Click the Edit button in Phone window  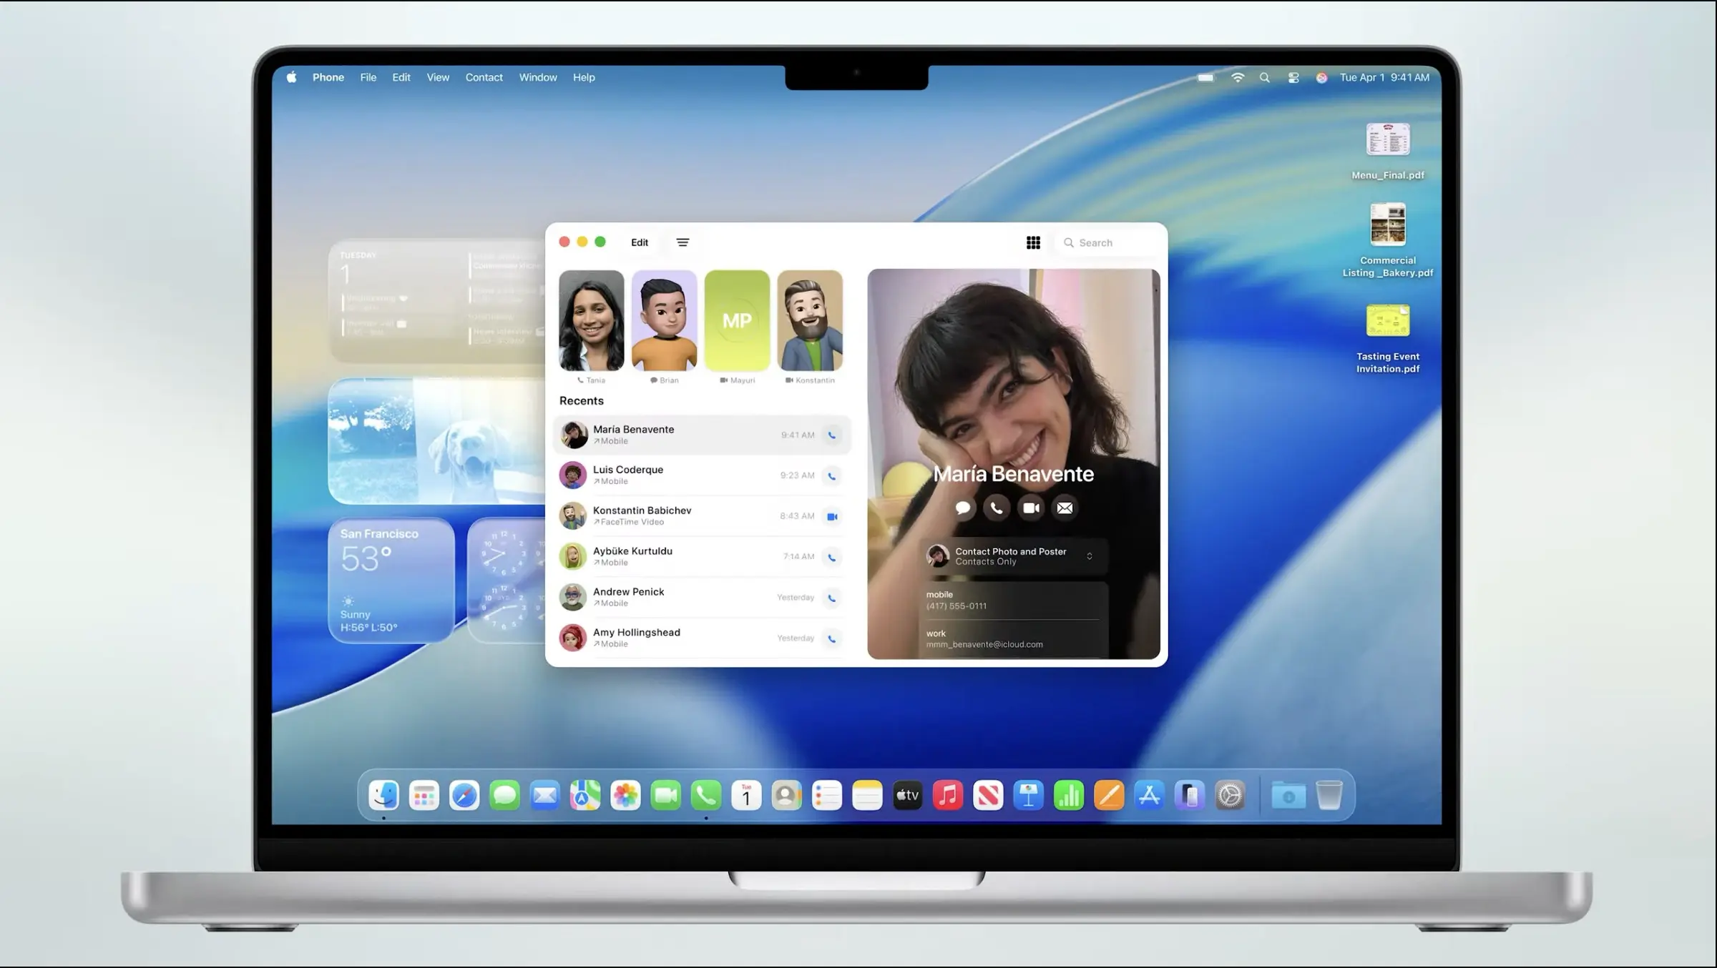[x=640, y=242]
